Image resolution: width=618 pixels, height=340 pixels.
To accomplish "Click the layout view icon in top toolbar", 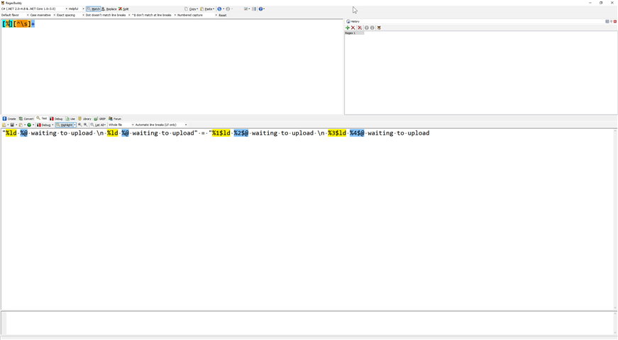I will 254,8.
